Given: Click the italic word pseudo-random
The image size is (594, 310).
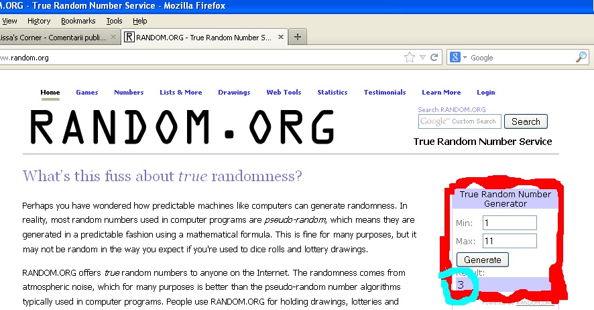Looking at the screenshot, I should 295,220.
